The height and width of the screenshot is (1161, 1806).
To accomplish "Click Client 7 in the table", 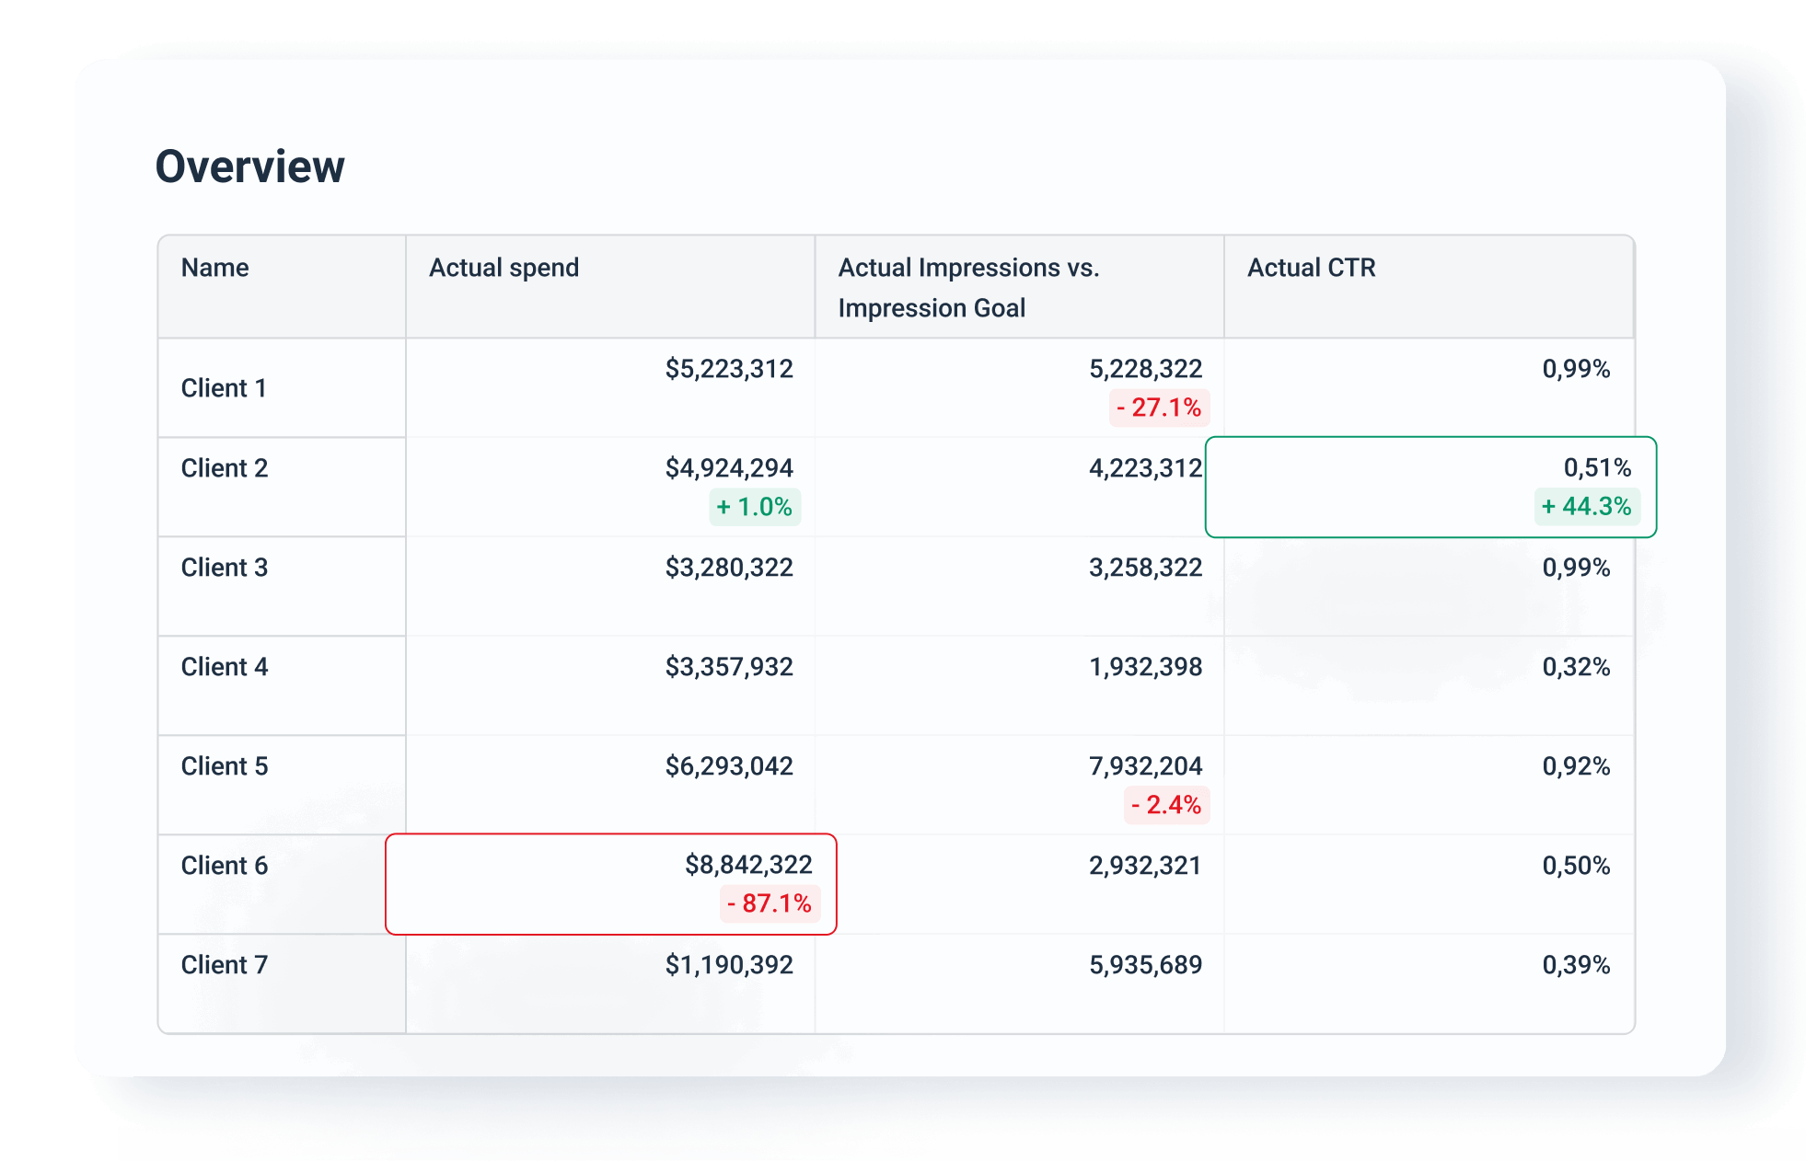I will click(223, 965).
